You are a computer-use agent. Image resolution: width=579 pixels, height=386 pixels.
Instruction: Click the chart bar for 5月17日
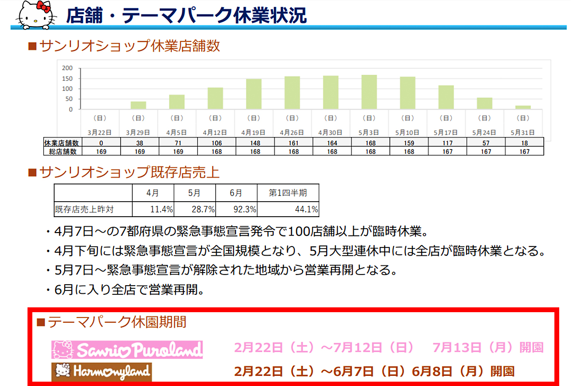[x=446, y=97]
